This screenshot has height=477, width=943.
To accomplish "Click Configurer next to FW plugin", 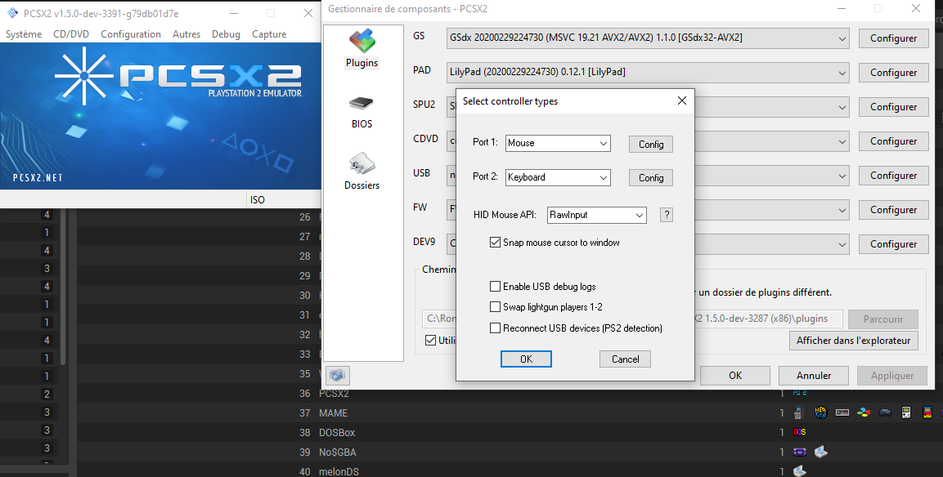I will (893, 210).
